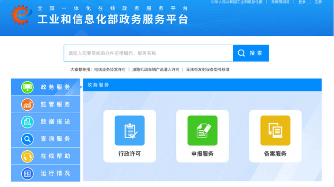The height and width of the screenshot is (187, 334).
Task: Click the 政务服务 panel header text
Action: tap(98, 85)
